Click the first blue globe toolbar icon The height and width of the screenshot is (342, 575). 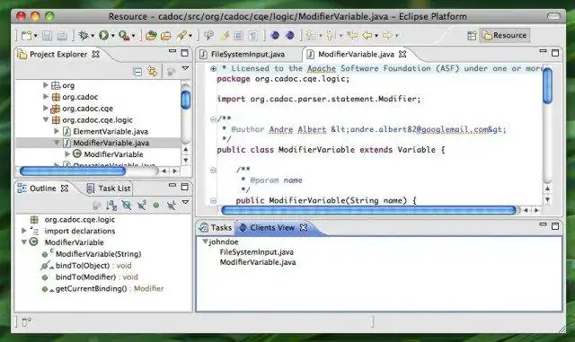click(275, 36)
